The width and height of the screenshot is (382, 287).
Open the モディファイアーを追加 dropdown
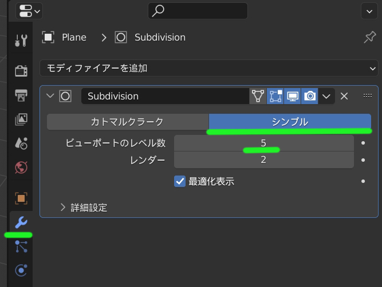(209, 68)
